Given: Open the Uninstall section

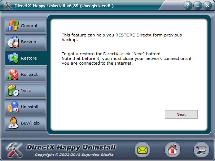Looking at the screenshot, I should pos(26,107).
